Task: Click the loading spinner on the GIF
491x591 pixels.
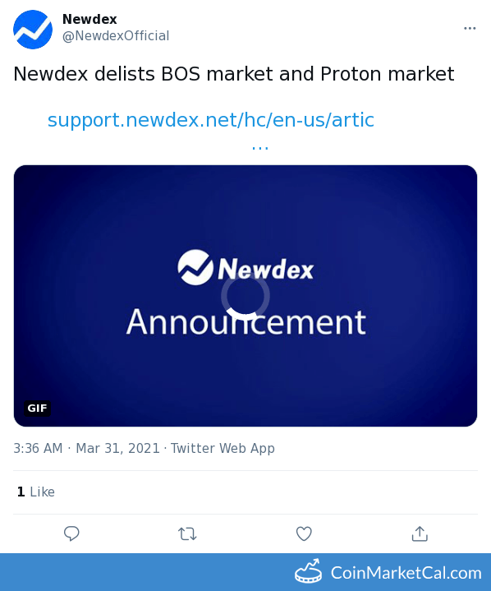Action: tap(245, 296)
